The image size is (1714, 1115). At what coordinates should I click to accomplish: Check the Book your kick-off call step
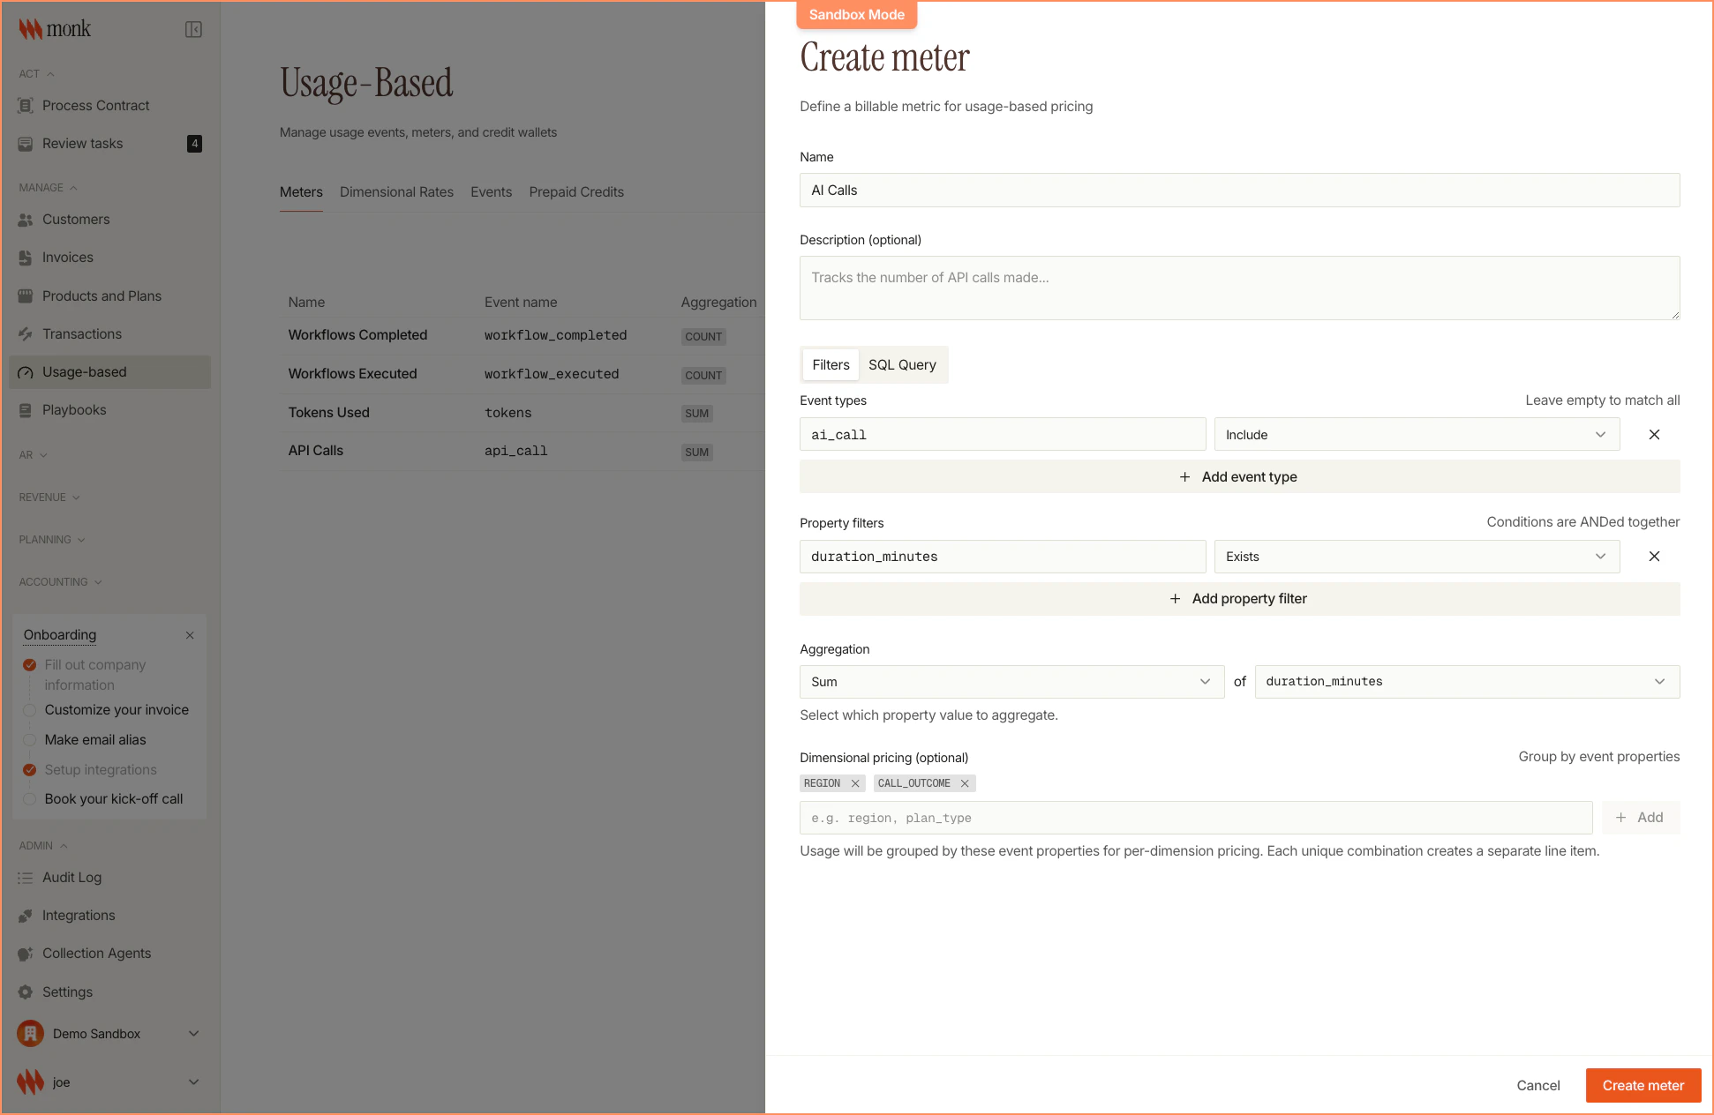(x=29, y=799)
